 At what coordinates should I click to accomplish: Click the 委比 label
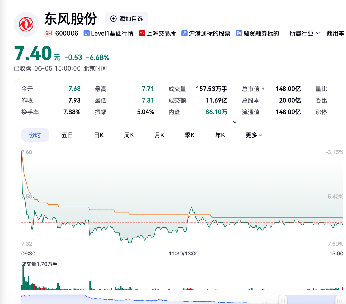coord(321,100)
